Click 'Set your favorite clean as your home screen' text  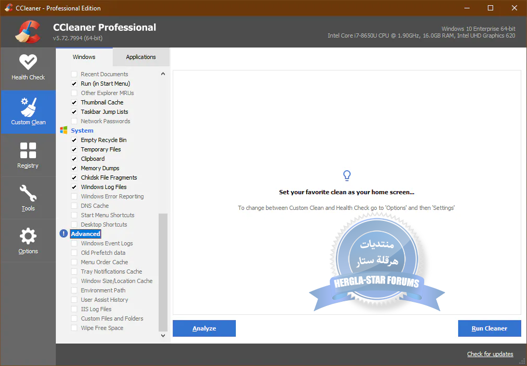[346, 192]
